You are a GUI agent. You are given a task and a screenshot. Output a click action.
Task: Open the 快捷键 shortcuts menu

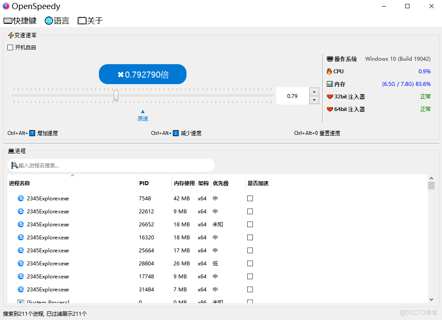point(20,20)
